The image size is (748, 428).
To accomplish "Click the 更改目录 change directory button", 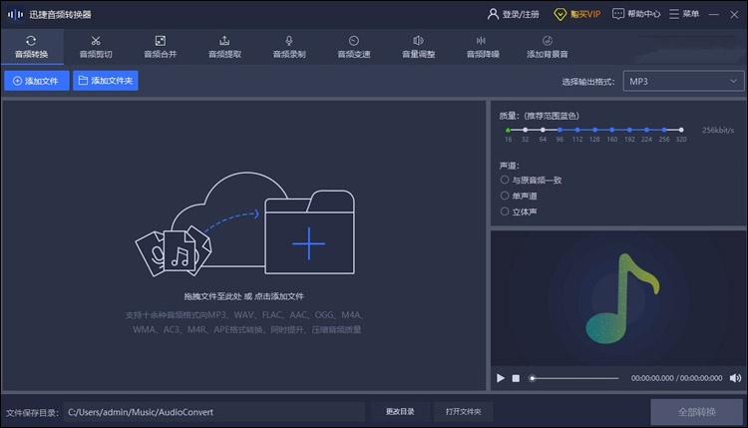I will [x=400, y=412].
